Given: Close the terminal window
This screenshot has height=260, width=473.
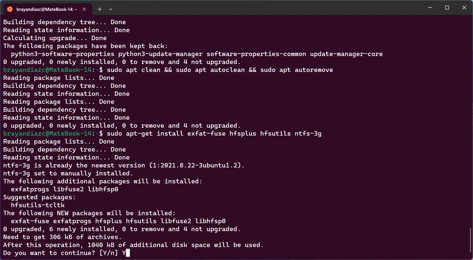Looking at the screenshot, I should click(464, 7).
